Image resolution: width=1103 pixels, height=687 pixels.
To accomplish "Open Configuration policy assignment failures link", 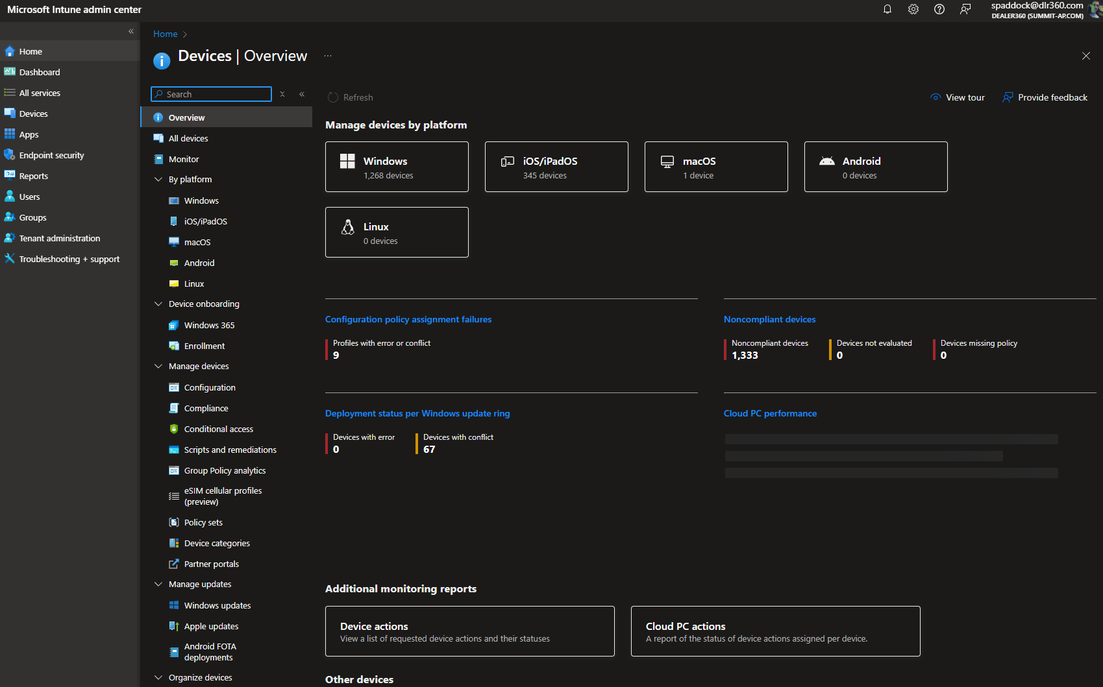I will pos(408,319).
